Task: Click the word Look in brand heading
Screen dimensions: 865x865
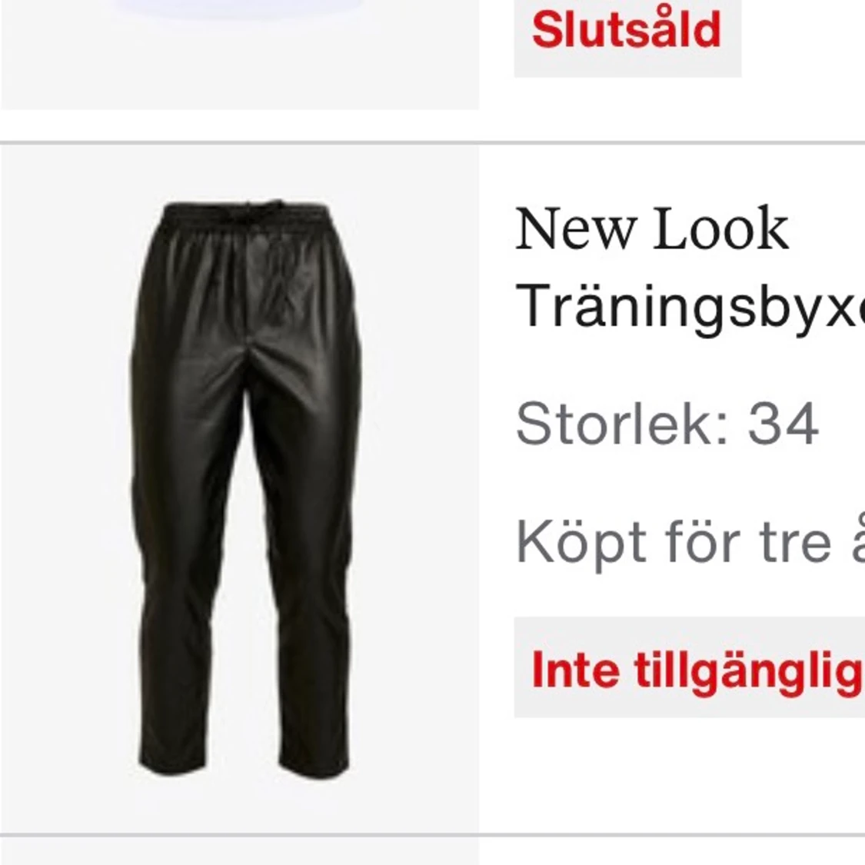Action: pyautogui.click(x=721, y=228)
